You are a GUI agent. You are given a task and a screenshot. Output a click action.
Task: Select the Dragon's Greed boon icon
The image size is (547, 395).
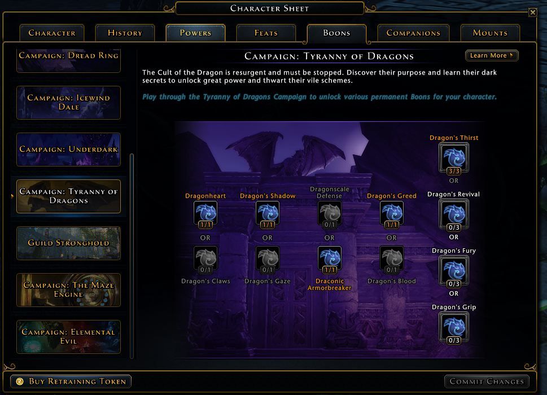392,213
